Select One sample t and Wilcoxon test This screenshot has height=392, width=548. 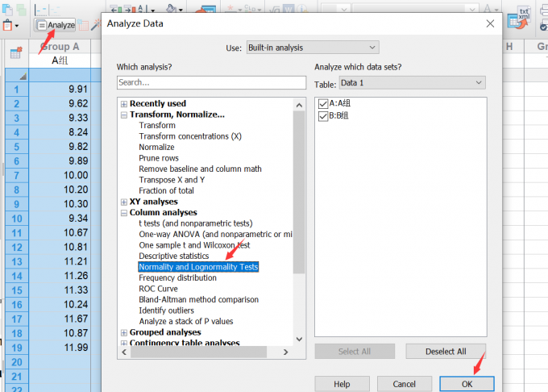(x=194, y=244)
